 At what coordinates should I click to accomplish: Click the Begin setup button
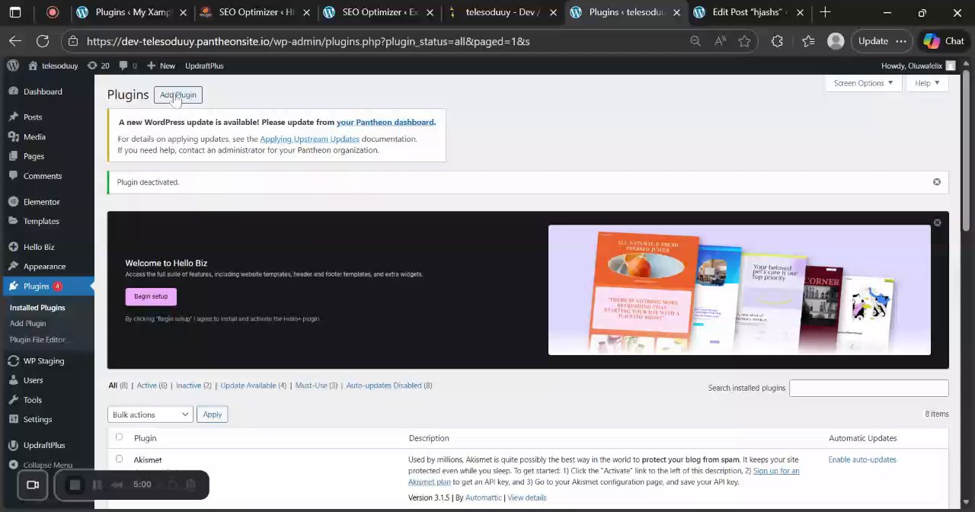[x=151, y=296]
